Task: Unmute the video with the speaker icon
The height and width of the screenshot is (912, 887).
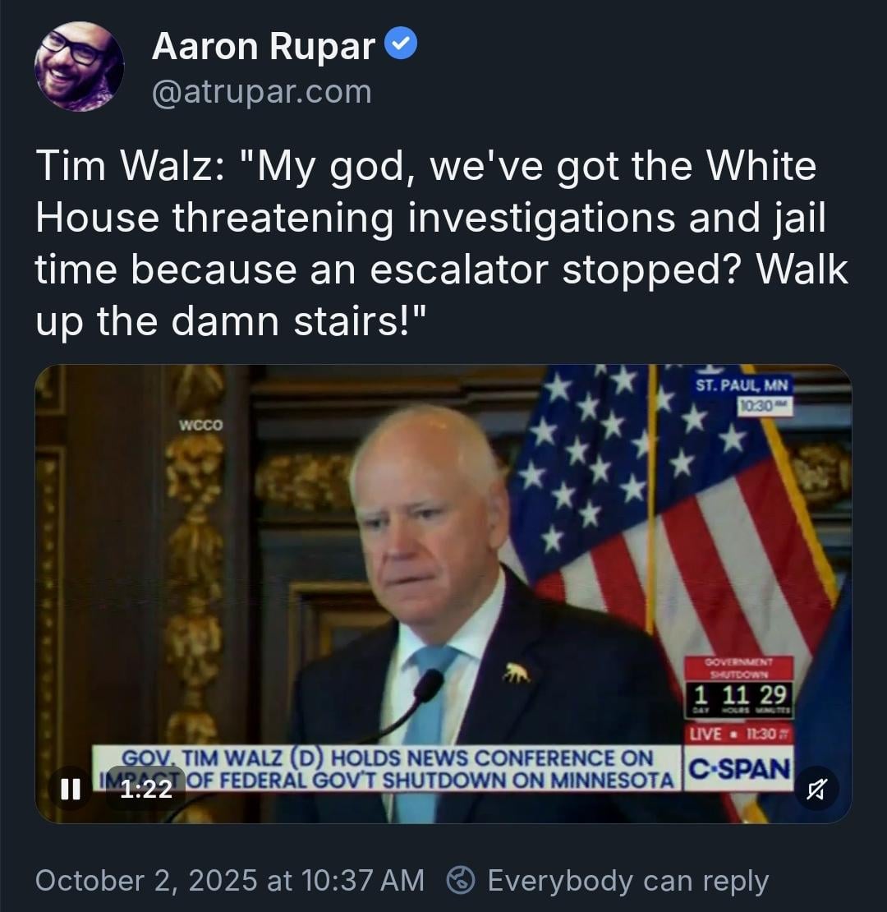Action: pyautogui.click(x=816, y=789)
